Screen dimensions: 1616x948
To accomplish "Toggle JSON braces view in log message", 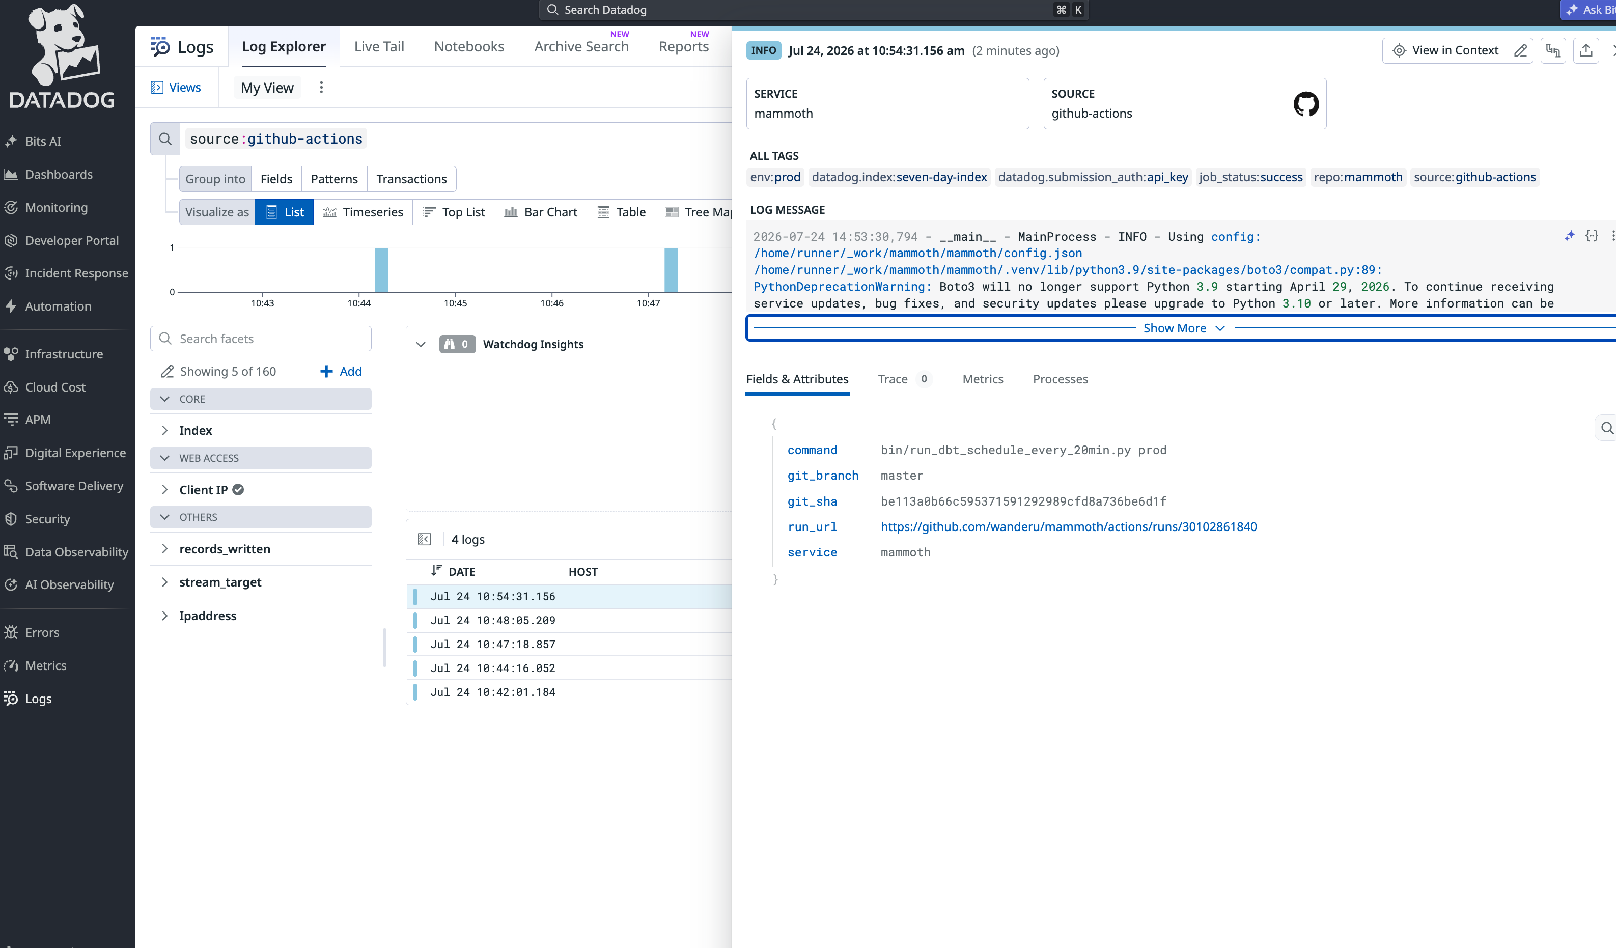I will click(x=1592, y=236).
